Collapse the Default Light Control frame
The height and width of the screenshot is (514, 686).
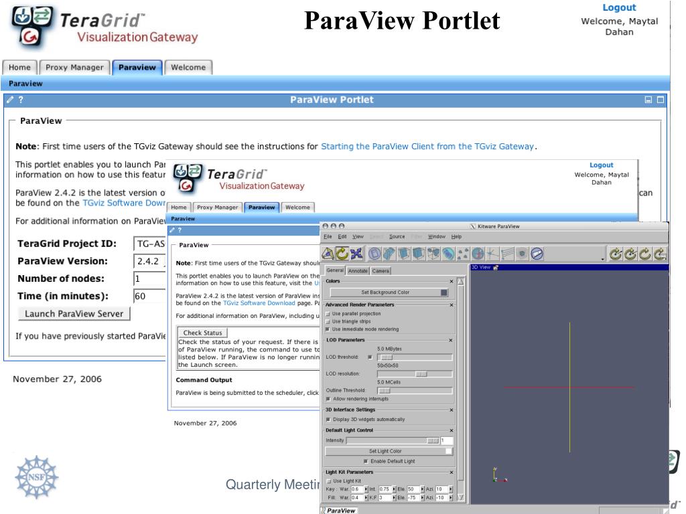(x=452, y=430)
